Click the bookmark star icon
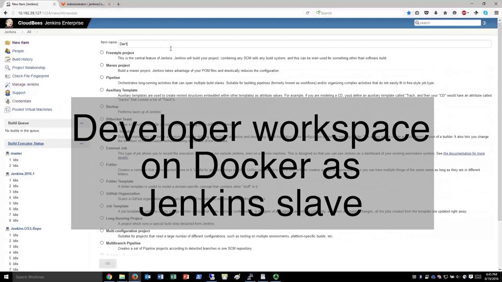This screenshot has height=282, width=502. [409, 13]
